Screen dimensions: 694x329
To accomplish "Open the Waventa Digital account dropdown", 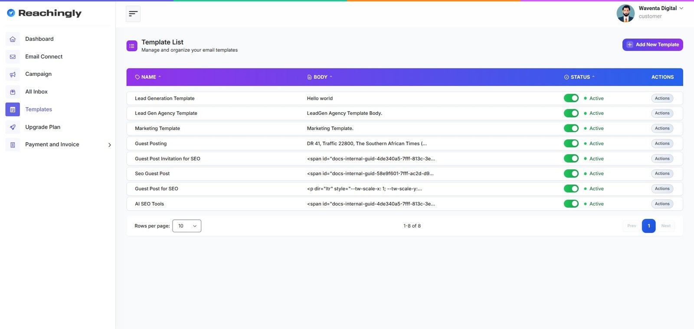I will click(681, 8).
